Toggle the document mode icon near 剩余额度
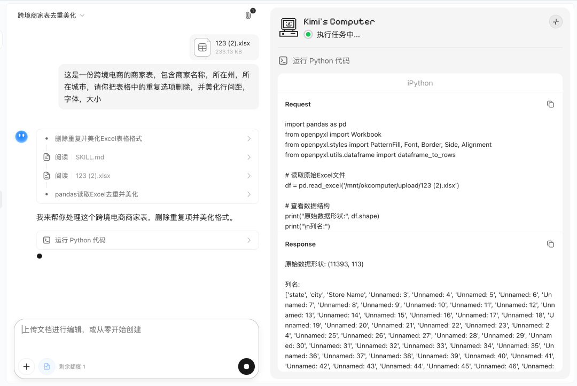This screenshot has width=577, height=386. tap(46, 367)
